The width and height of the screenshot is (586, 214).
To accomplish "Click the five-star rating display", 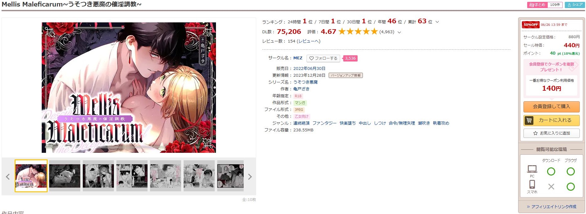I will 358,32.
